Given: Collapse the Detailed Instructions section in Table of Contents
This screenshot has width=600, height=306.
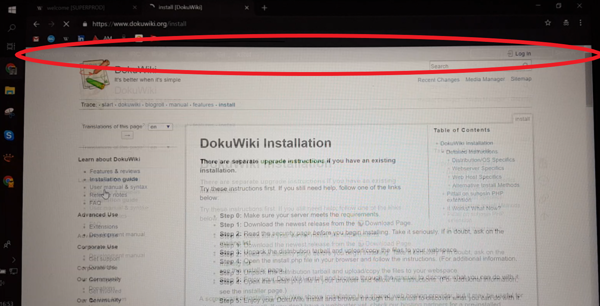Looking at the screenshot, I should pyautogui.click(x=442, y=151).
